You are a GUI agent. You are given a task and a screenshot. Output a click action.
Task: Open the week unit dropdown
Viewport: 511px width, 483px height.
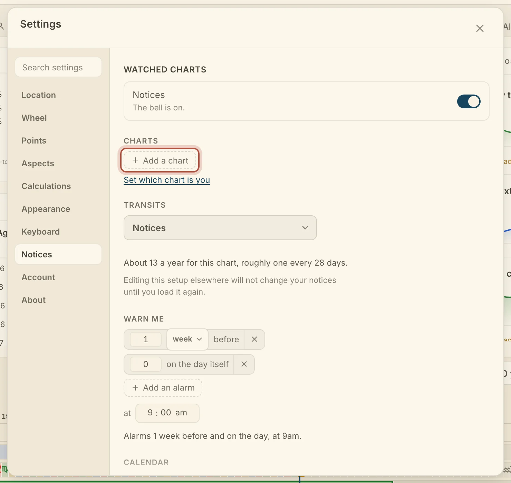click(187, 339)
